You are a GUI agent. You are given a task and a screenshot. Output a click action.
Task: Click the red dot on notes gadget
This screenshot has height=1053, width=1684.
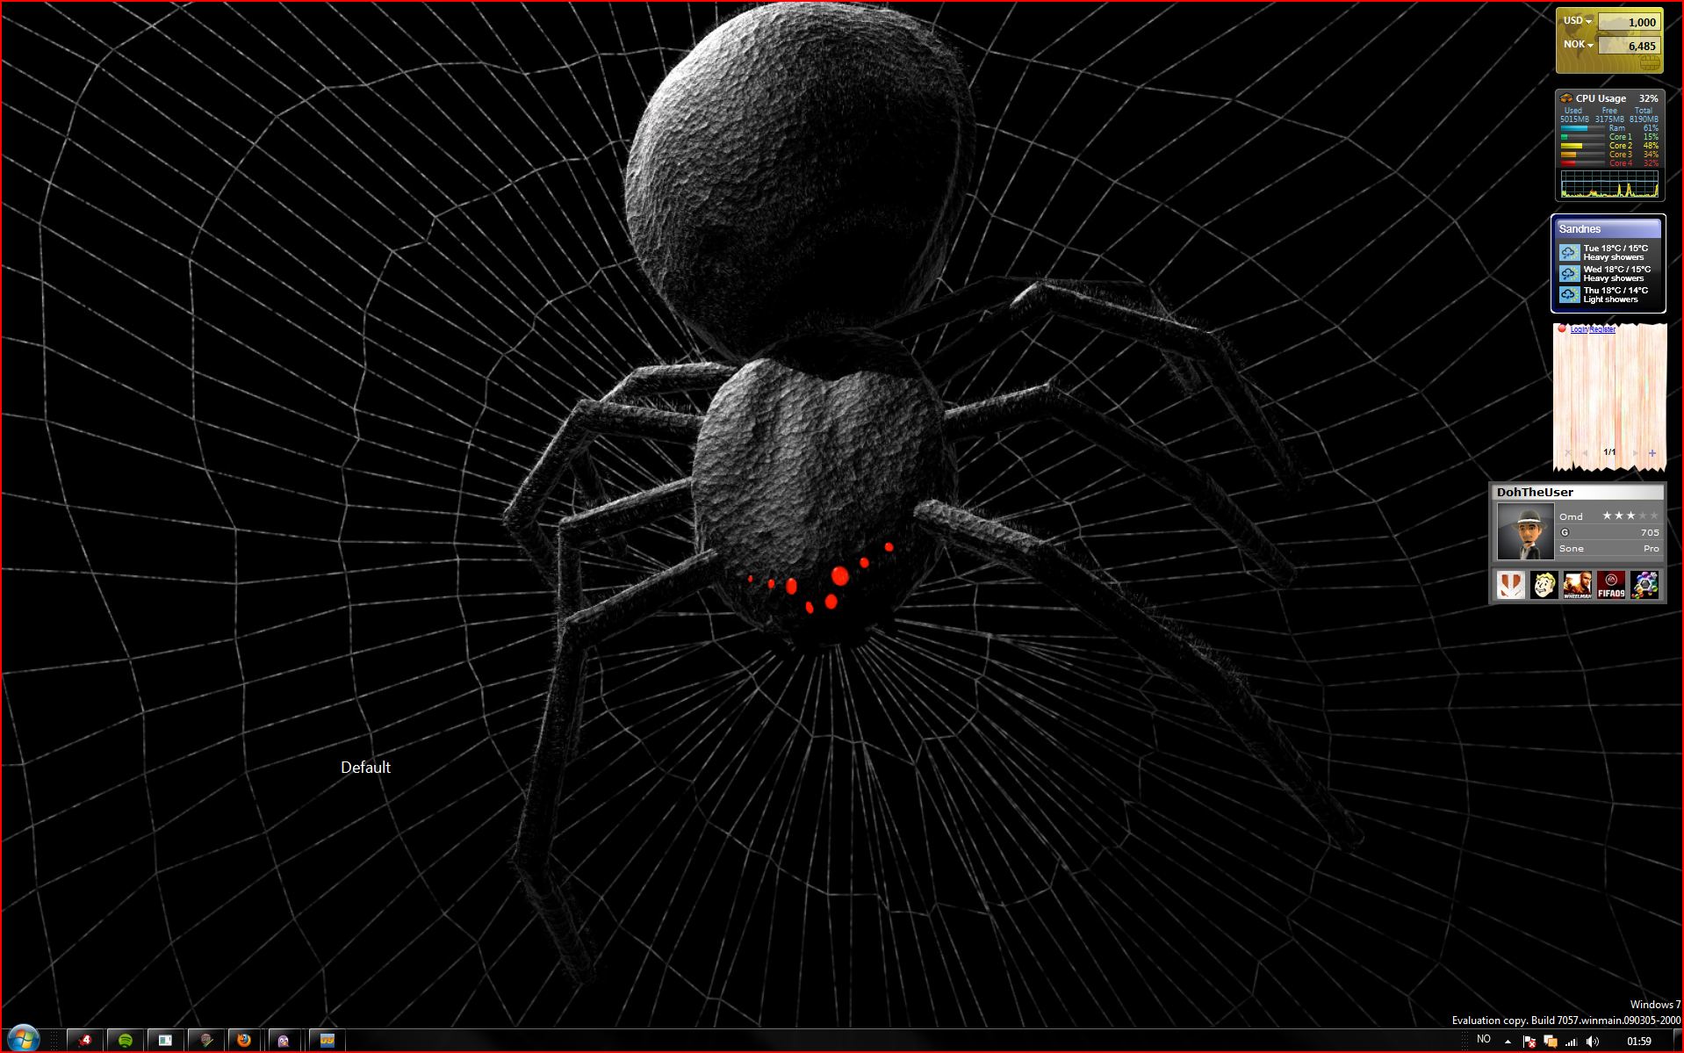pyautogui.click(x=1562, y=328)
